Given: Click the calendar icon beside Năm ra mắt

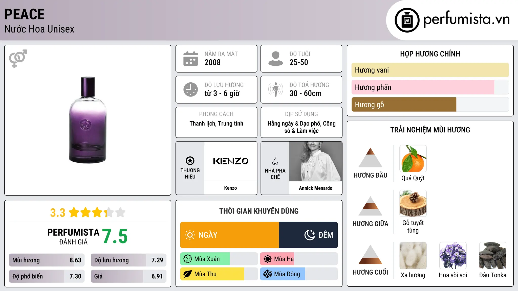Looking at the screenshot, I should (x=191, y=59).
